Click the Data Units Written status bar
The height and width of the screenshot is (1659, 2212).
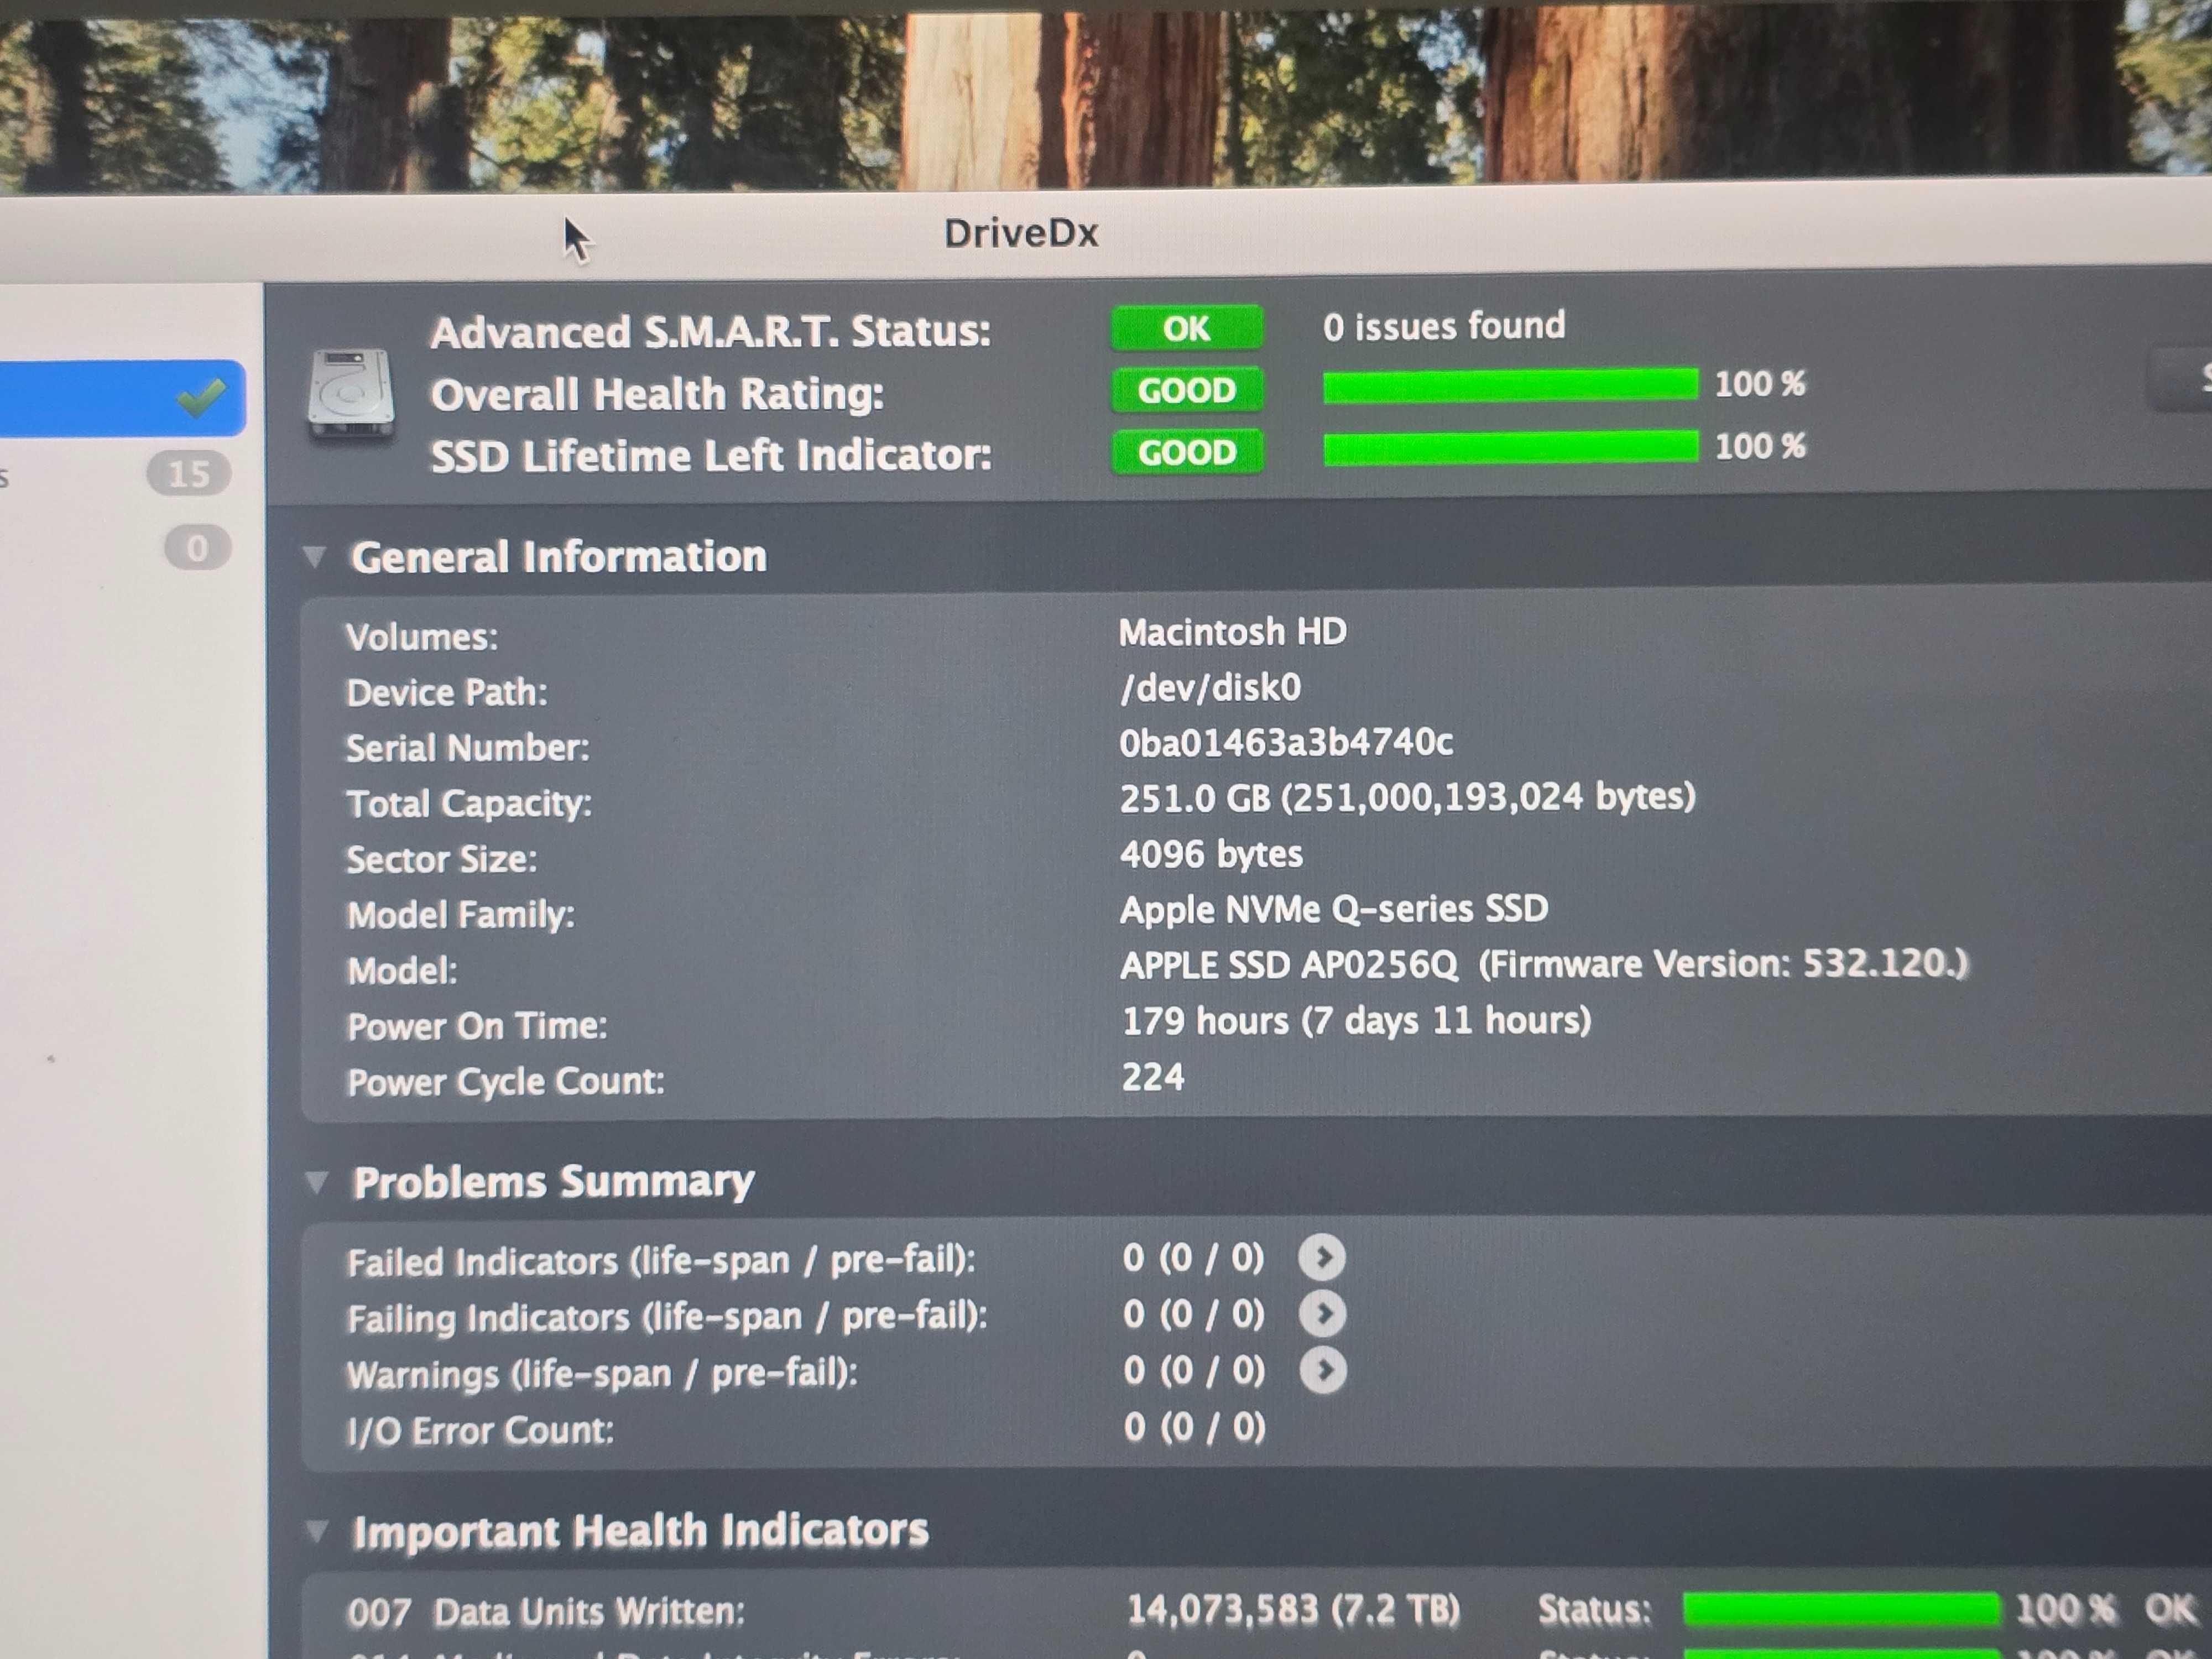tap(1841, 1609)
